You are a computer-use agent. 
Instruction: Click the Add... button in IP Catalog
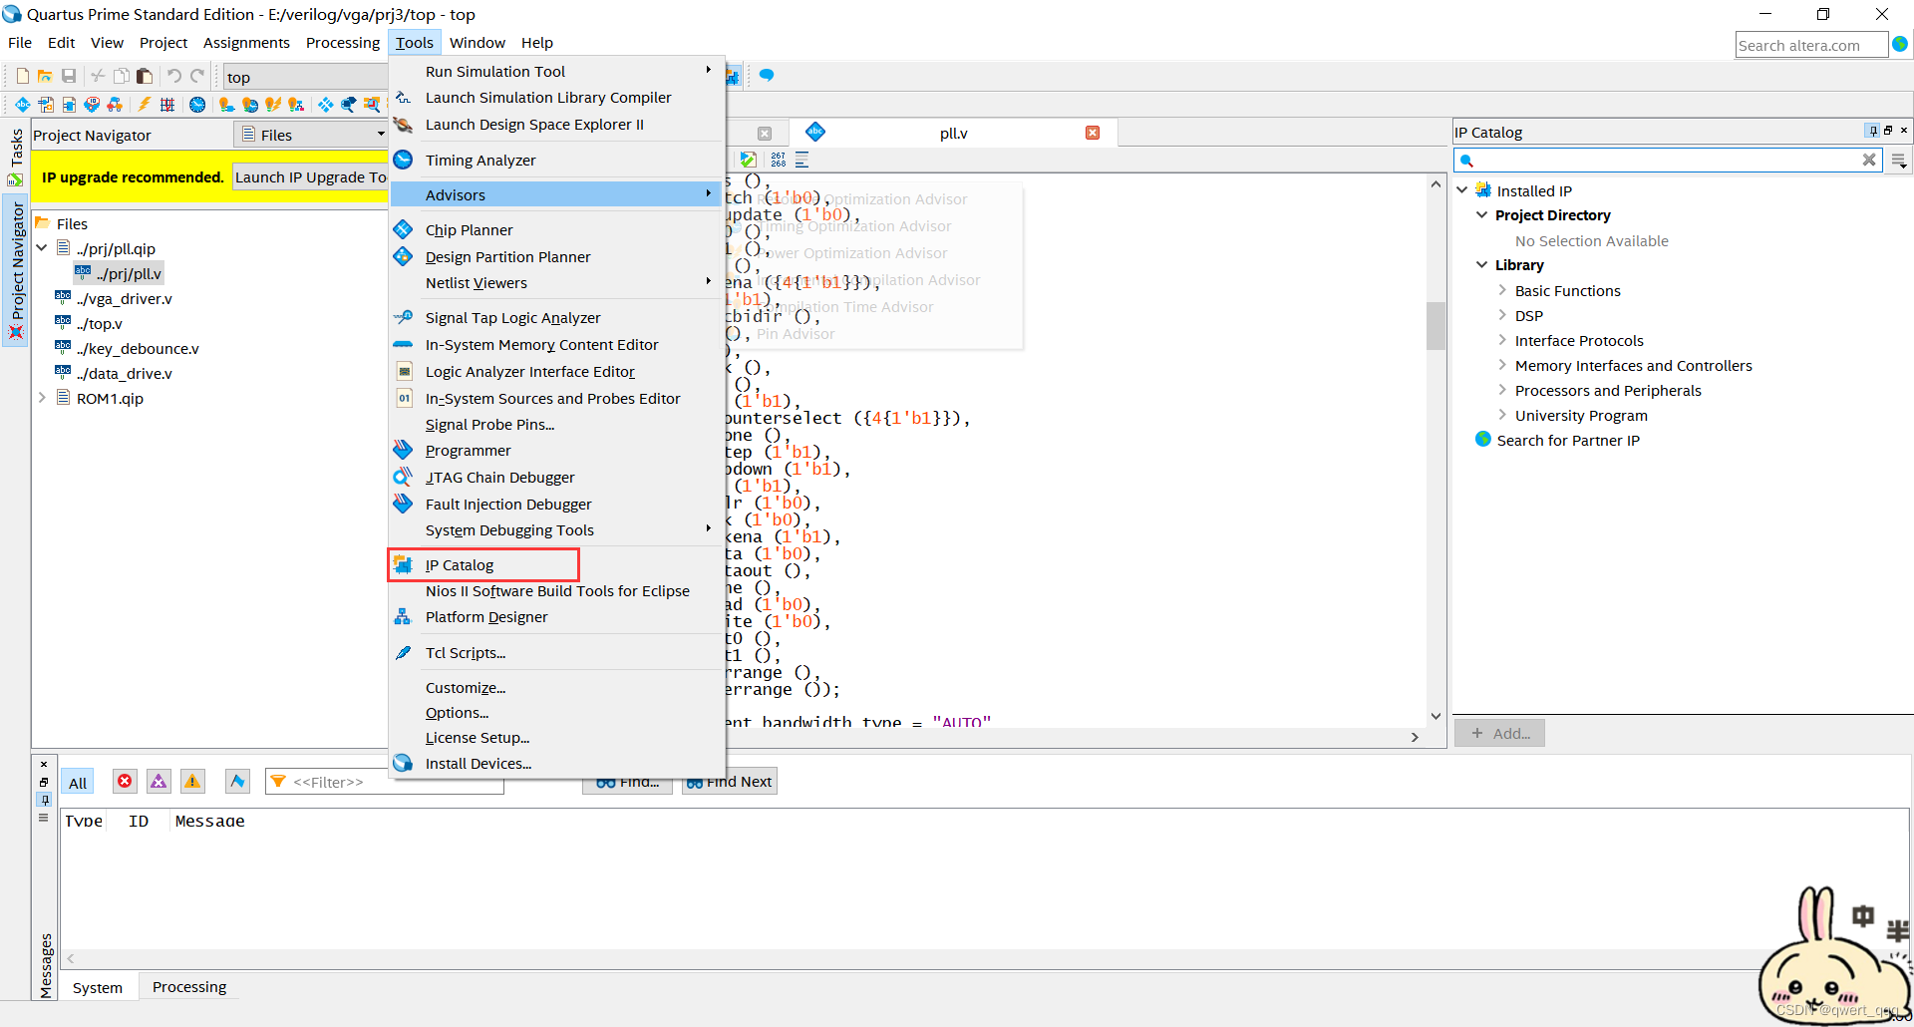pyautogui.click(x=1500, y=733)
